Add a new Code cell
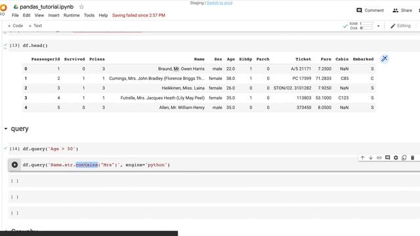This screenshot has height=236, width=420. pyautogui.click(x=15, y=26)
